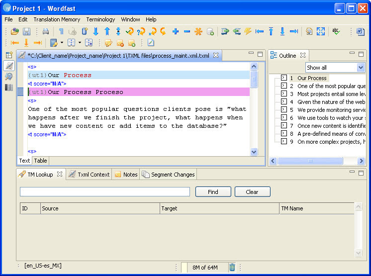Toggle the pilcrow hidden characters icon
Image resolution: width=371 pixels, height=276 pixels.
tap(61, 31)
